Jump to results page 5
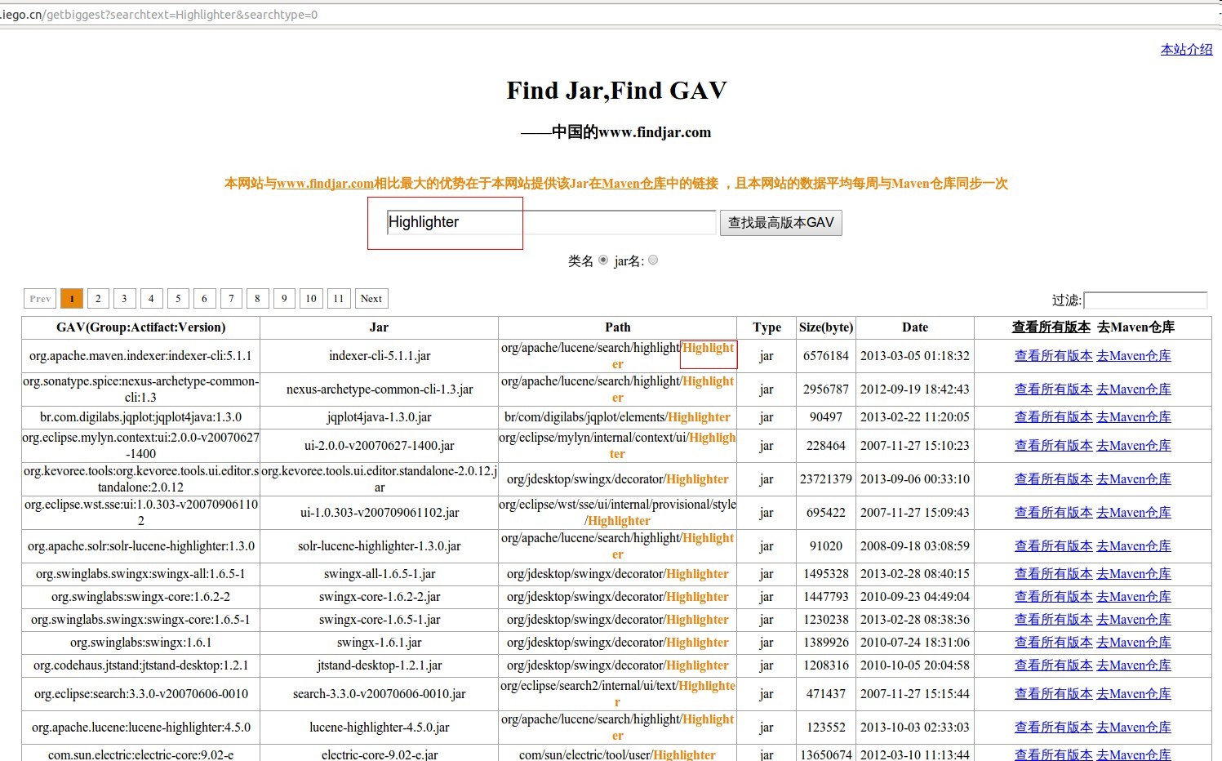Screen dimensions: 1222x761 tap(178, 298)
